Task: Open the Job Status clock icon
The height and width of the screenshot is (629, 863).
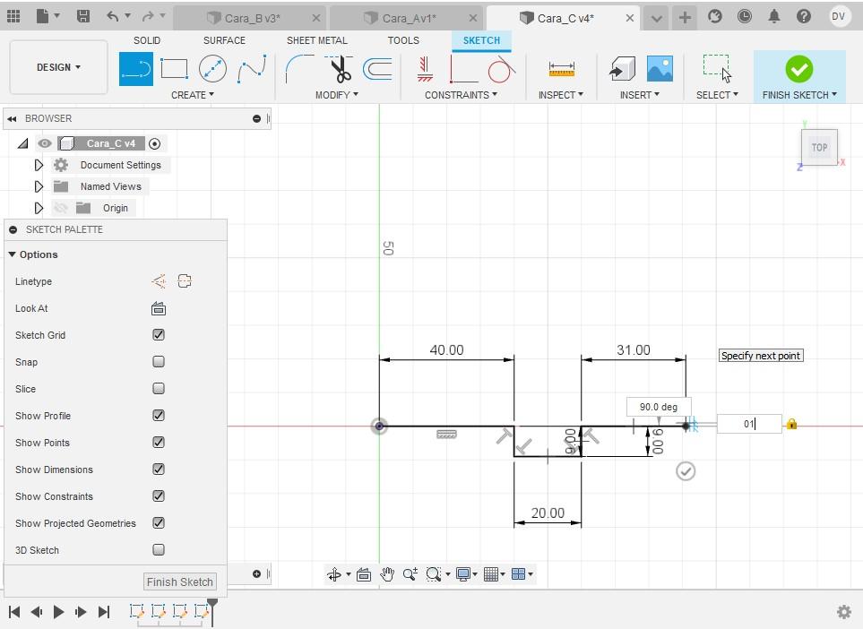Action: [745, 16]
